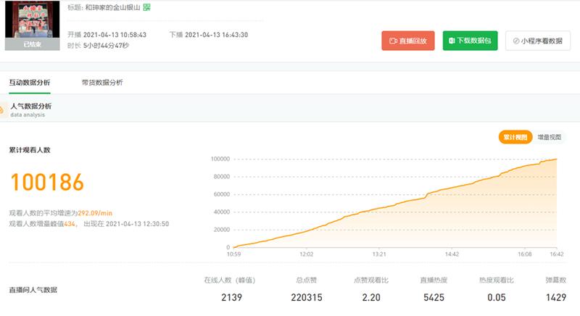The height and width of the screenshot is (316, 580).
Task: Open the 互动数据分析 tab
Action: point(30,83)
